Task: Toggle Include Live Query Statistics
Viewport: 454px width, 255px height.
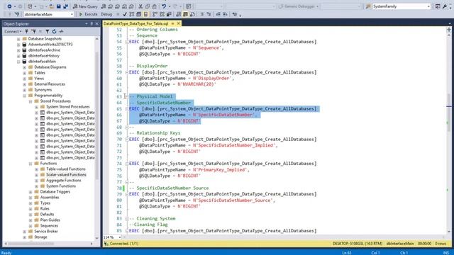Action: pyautogui.click(x=162, y=14)
